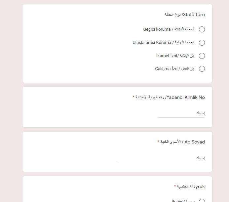The width and height of the screenshot is (229, 202).
Task: Click the Uyruk question title
Action: click(x=191, y=186)
